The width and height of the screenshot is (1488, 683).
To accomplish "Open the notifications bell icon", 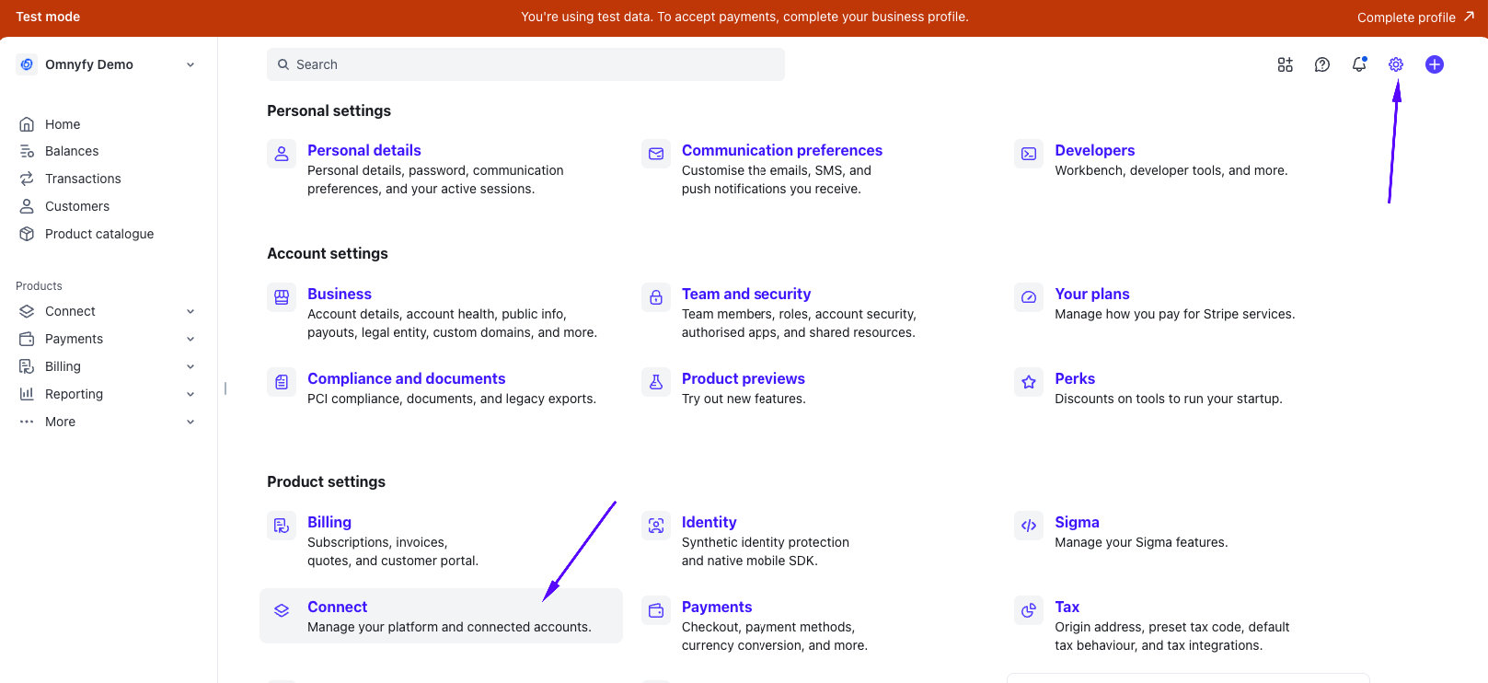I will tap(1359, 64).
